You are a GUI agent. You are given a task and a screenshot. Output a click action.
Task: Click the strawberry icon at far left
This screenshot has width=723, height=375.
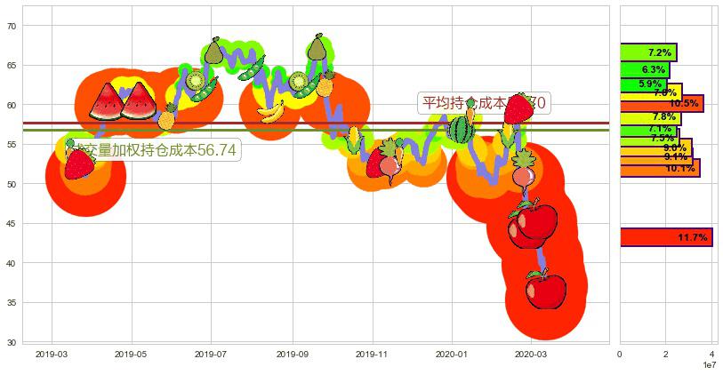point(78,164)
